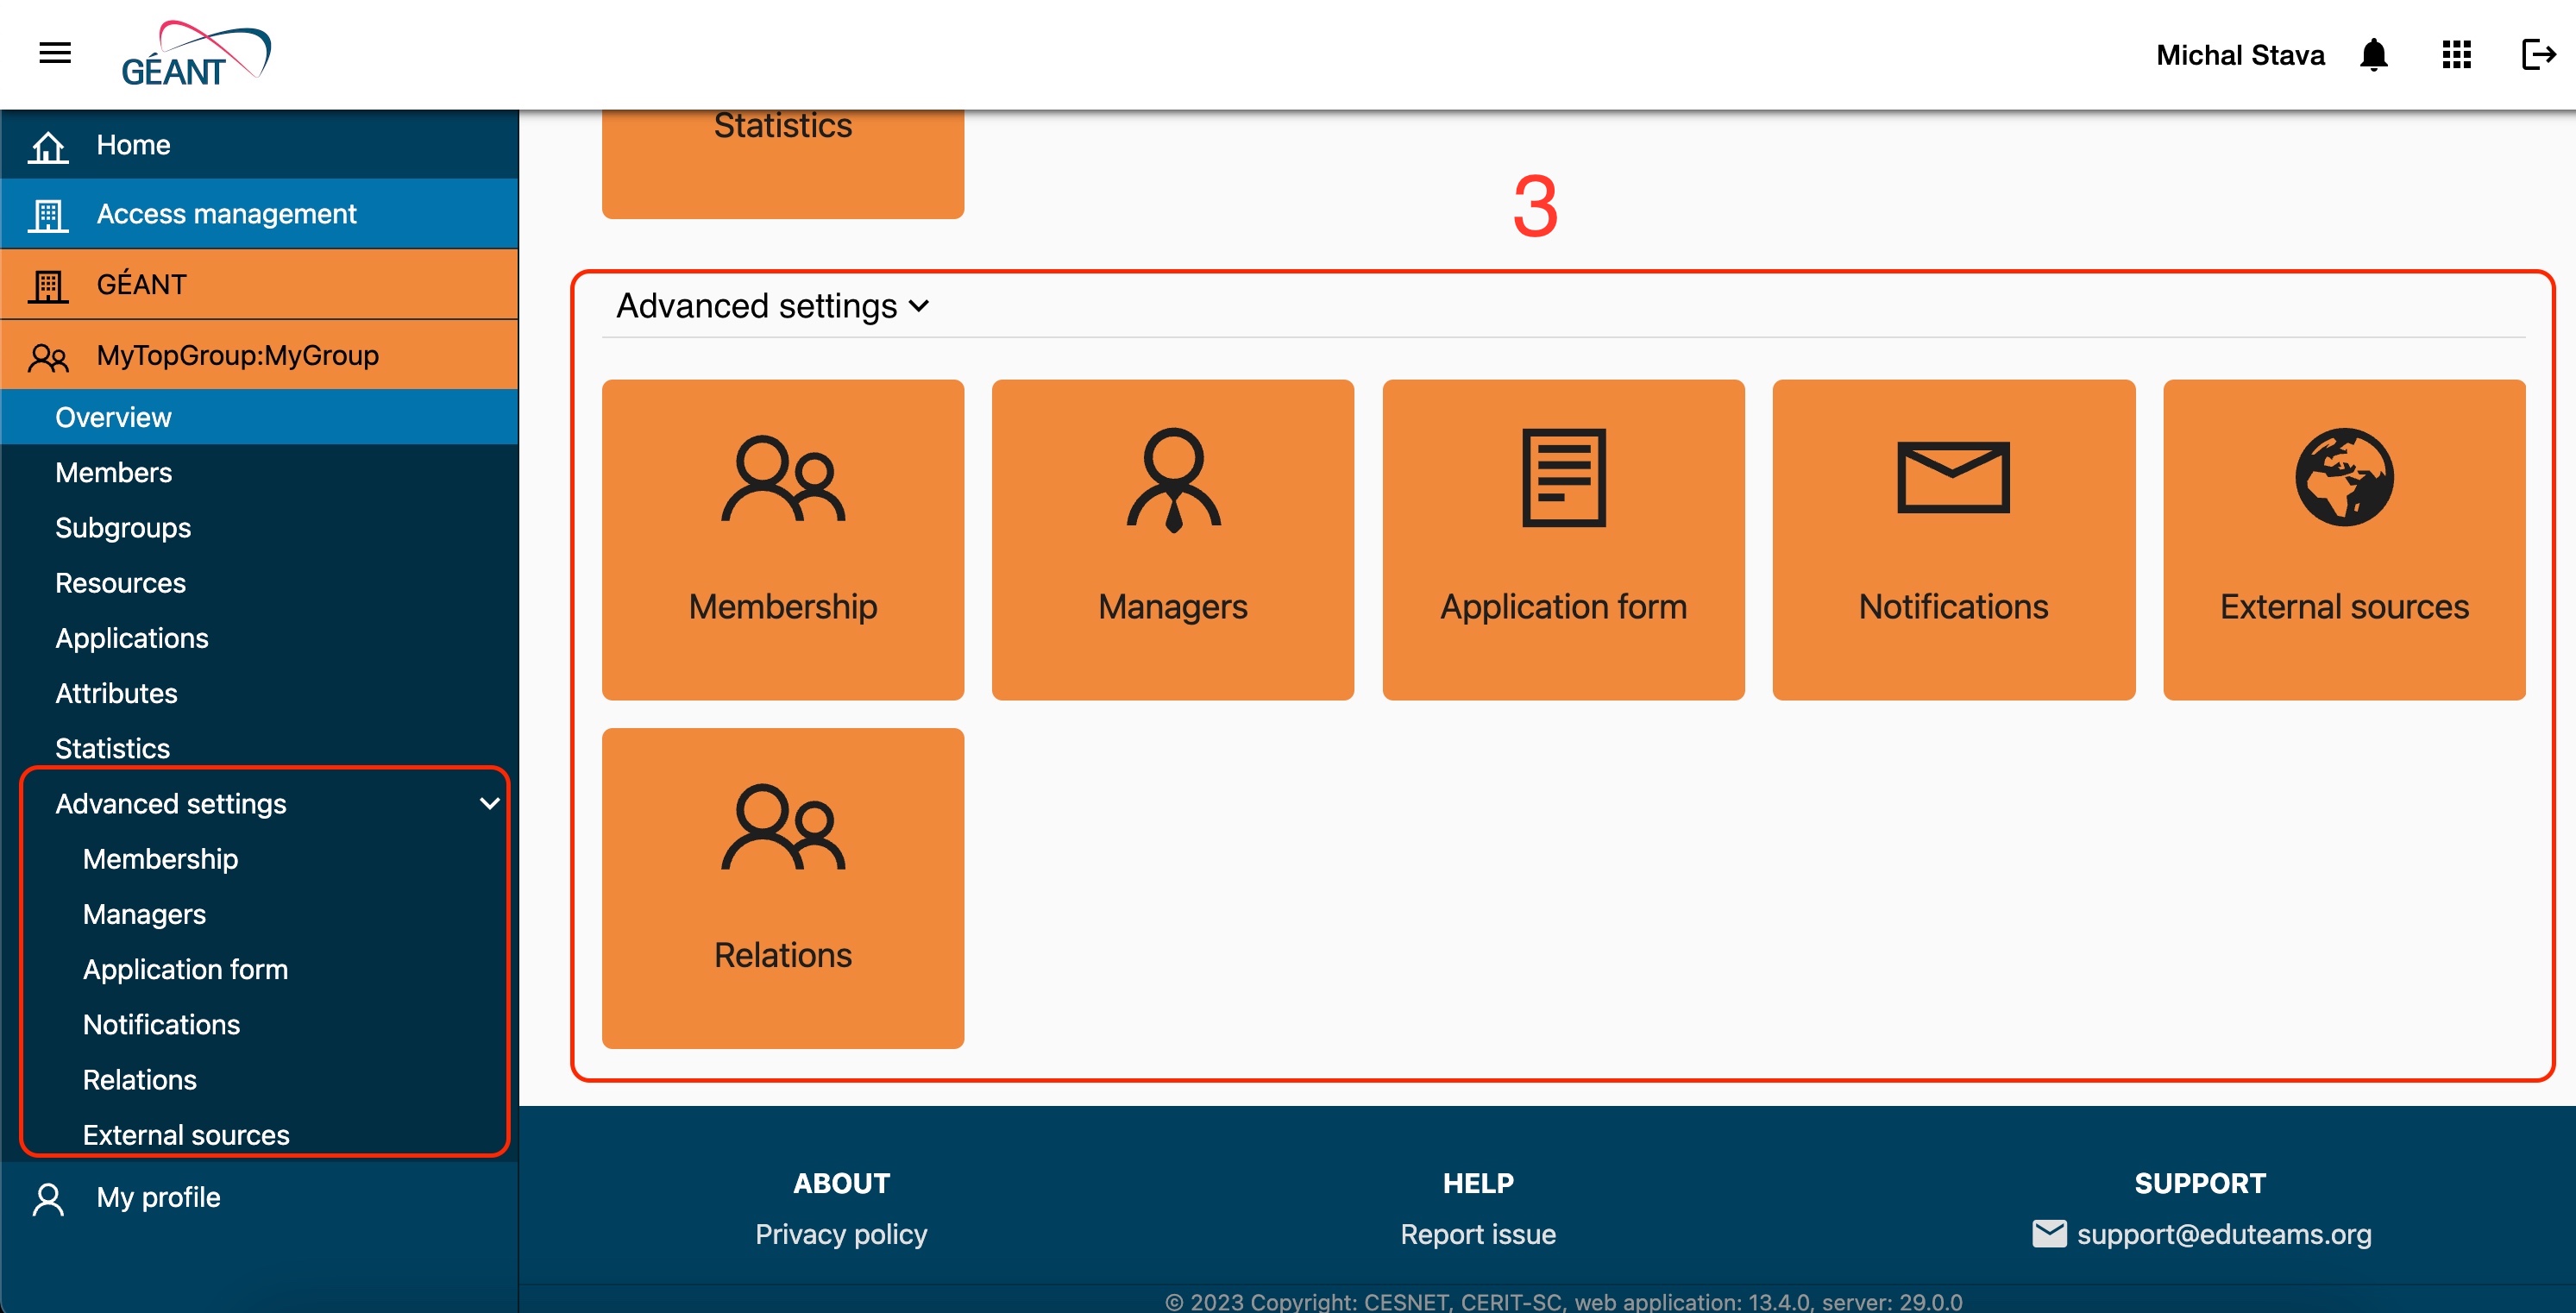Click Access management building icon
This screenshot has width=2576, height=1313.
(48, 214)
